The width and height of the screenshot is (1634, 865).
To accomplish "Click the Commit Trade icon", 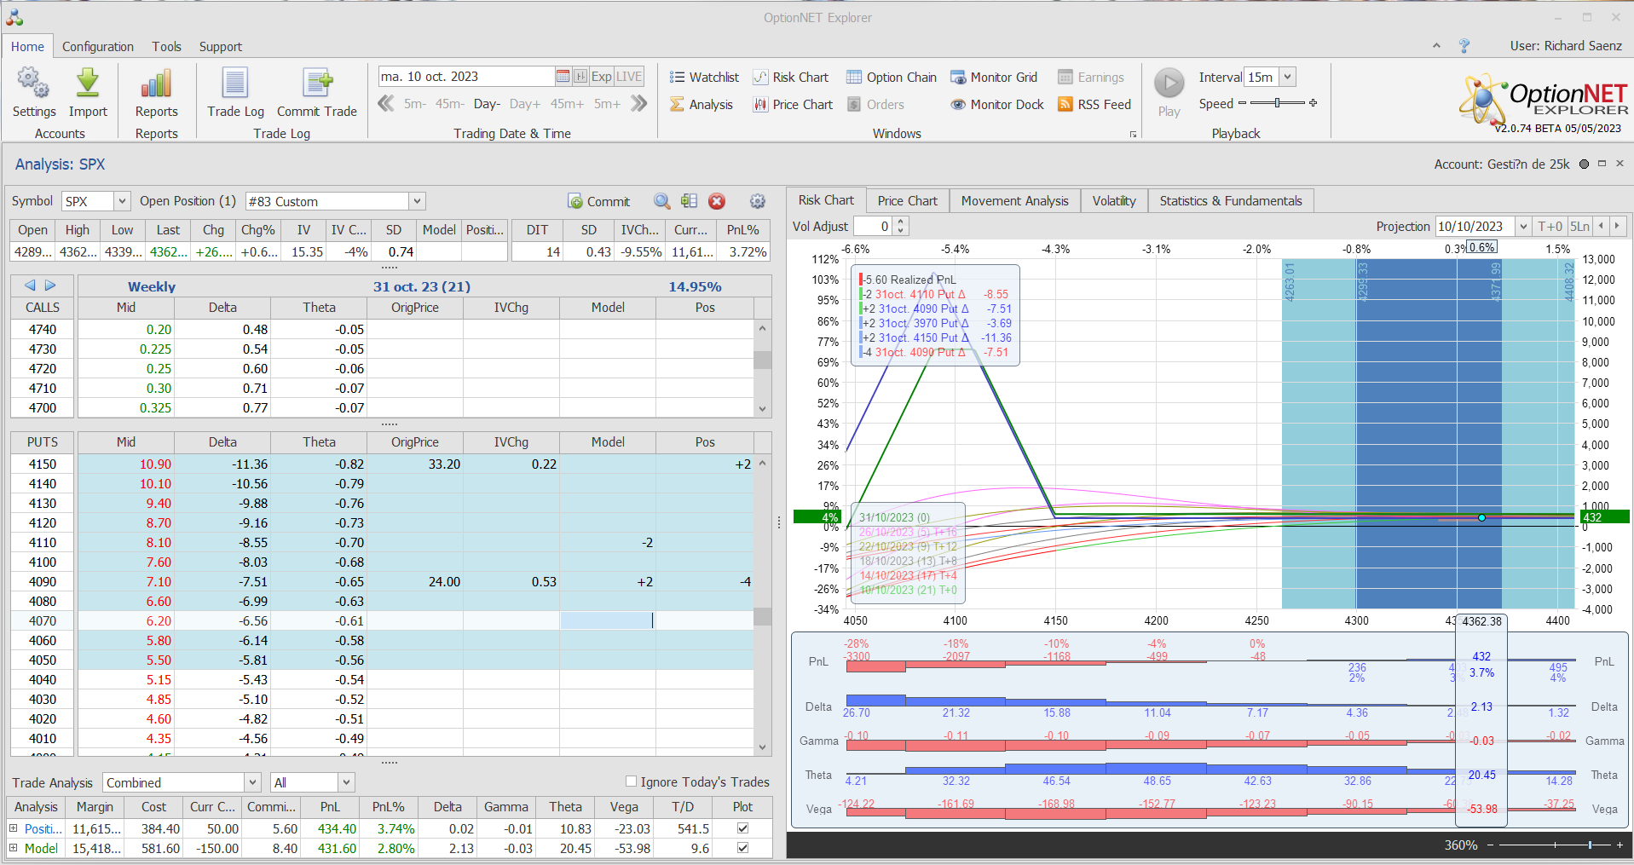I will click(x=317, y=84).
